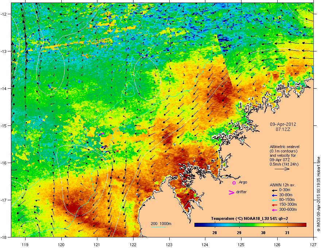Click the vertical IMOS copyright timestamp text
The width and height of the screenshot is (321, 248).
click(318, 194)
